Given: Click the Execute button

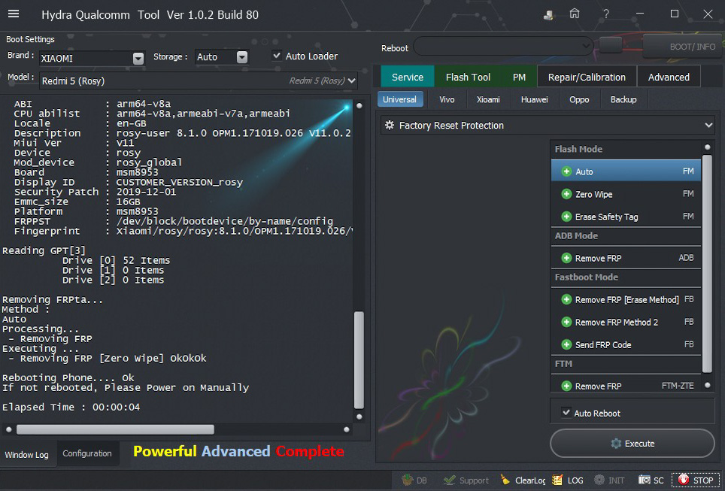Looking at the screenshot, I should pos(632,443).
